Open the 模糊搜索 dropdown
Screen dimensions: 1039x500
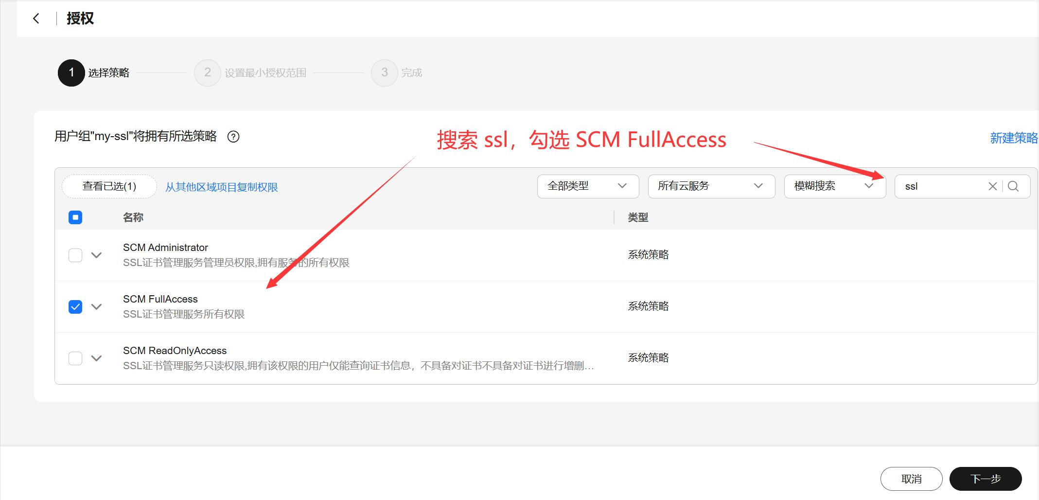[x=834, y=186]
